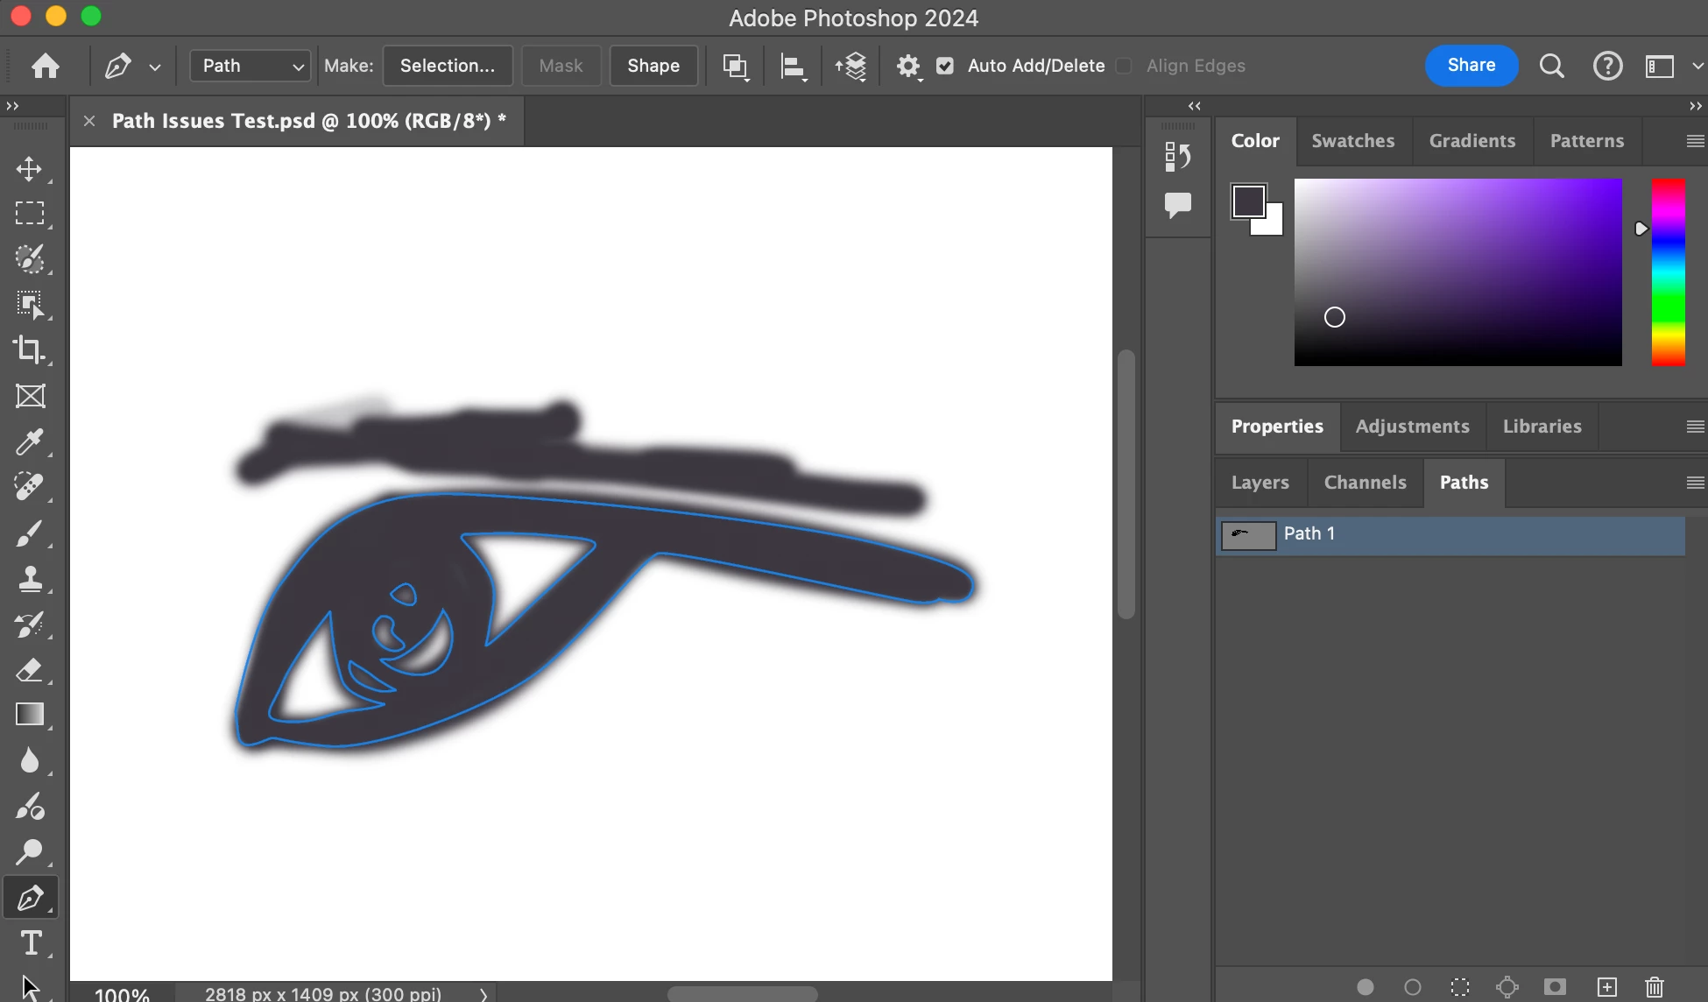Load path as a selection icon
Image resolution: width=1708 pixels, height=1002 pixels.
[x=1459, y=987]
